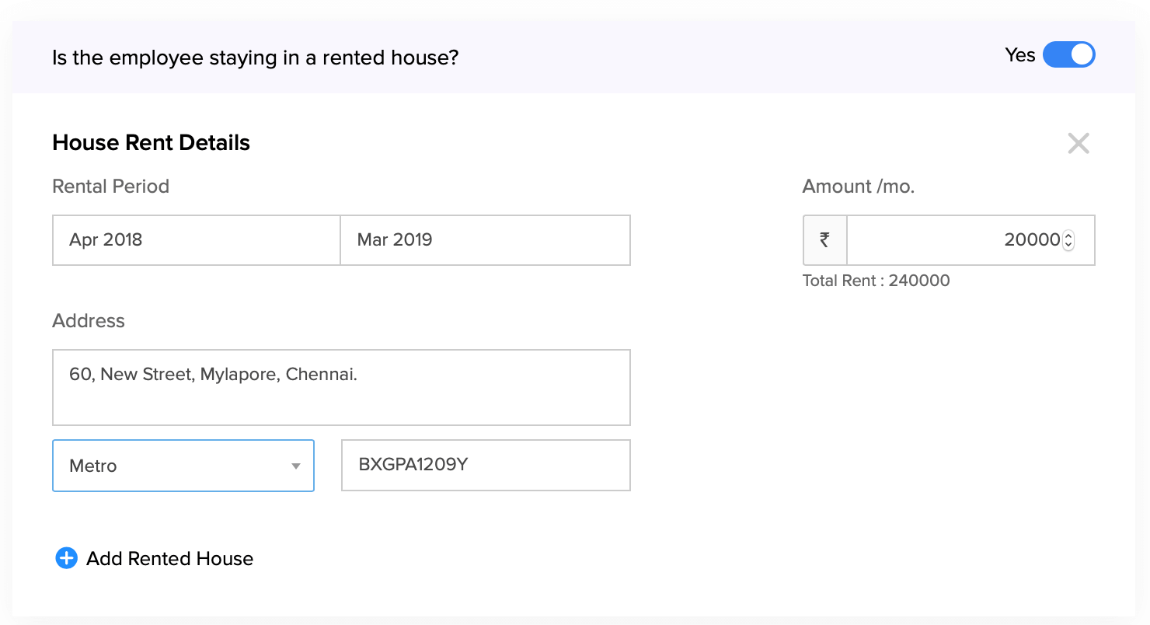Select the landlord PAN field BXGPA1209Y
This screenshot has height=625, width=1150.
click(x=485, y=466)
